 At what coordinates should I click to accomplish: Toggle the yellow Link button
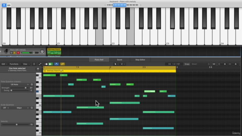62,64
